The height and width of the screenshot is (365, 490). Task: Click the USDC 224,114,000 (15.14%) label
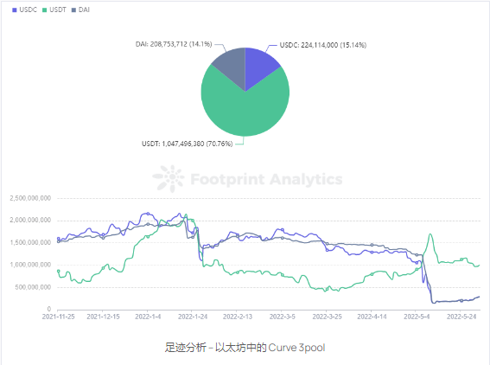point(323,45)
